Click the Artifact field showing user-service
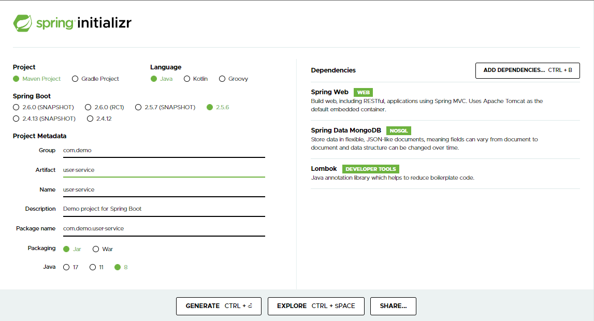This screenshot has height=321, width=594. (x=164, y=170)
